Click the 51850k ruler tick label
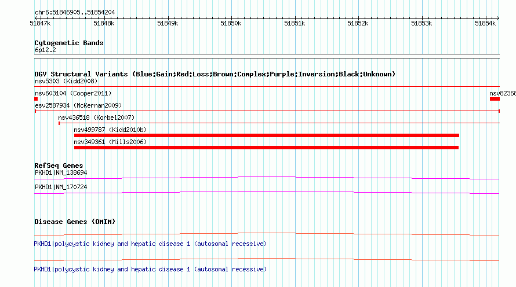The image size is (516, 287). coord(231,23)
